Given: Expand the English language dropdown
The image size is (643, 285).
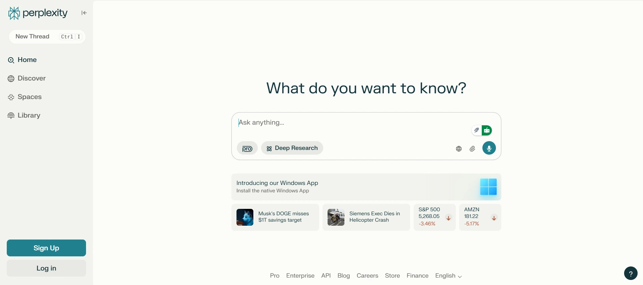Looking at the screenshot, I should pyautogui.click(x=448, y=276).
